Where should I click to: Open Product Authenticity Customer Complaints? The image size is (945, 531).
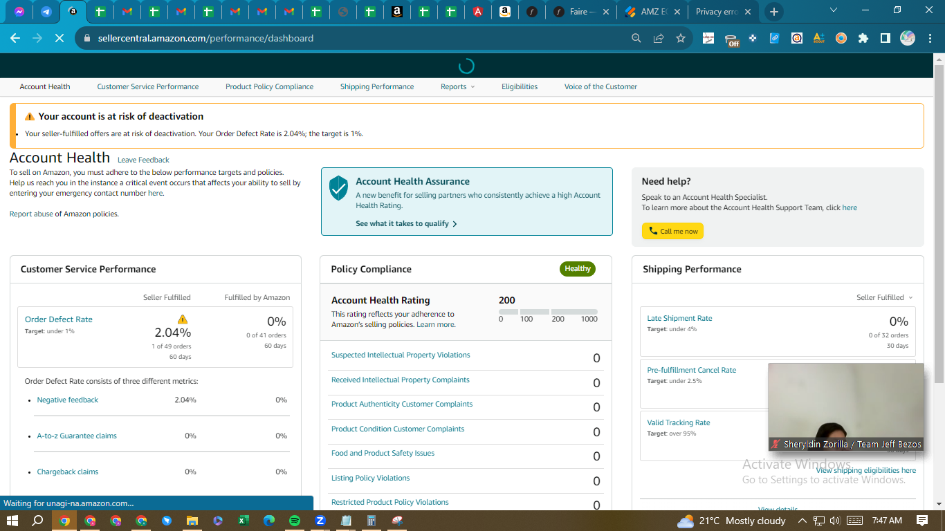click(402, 404)
